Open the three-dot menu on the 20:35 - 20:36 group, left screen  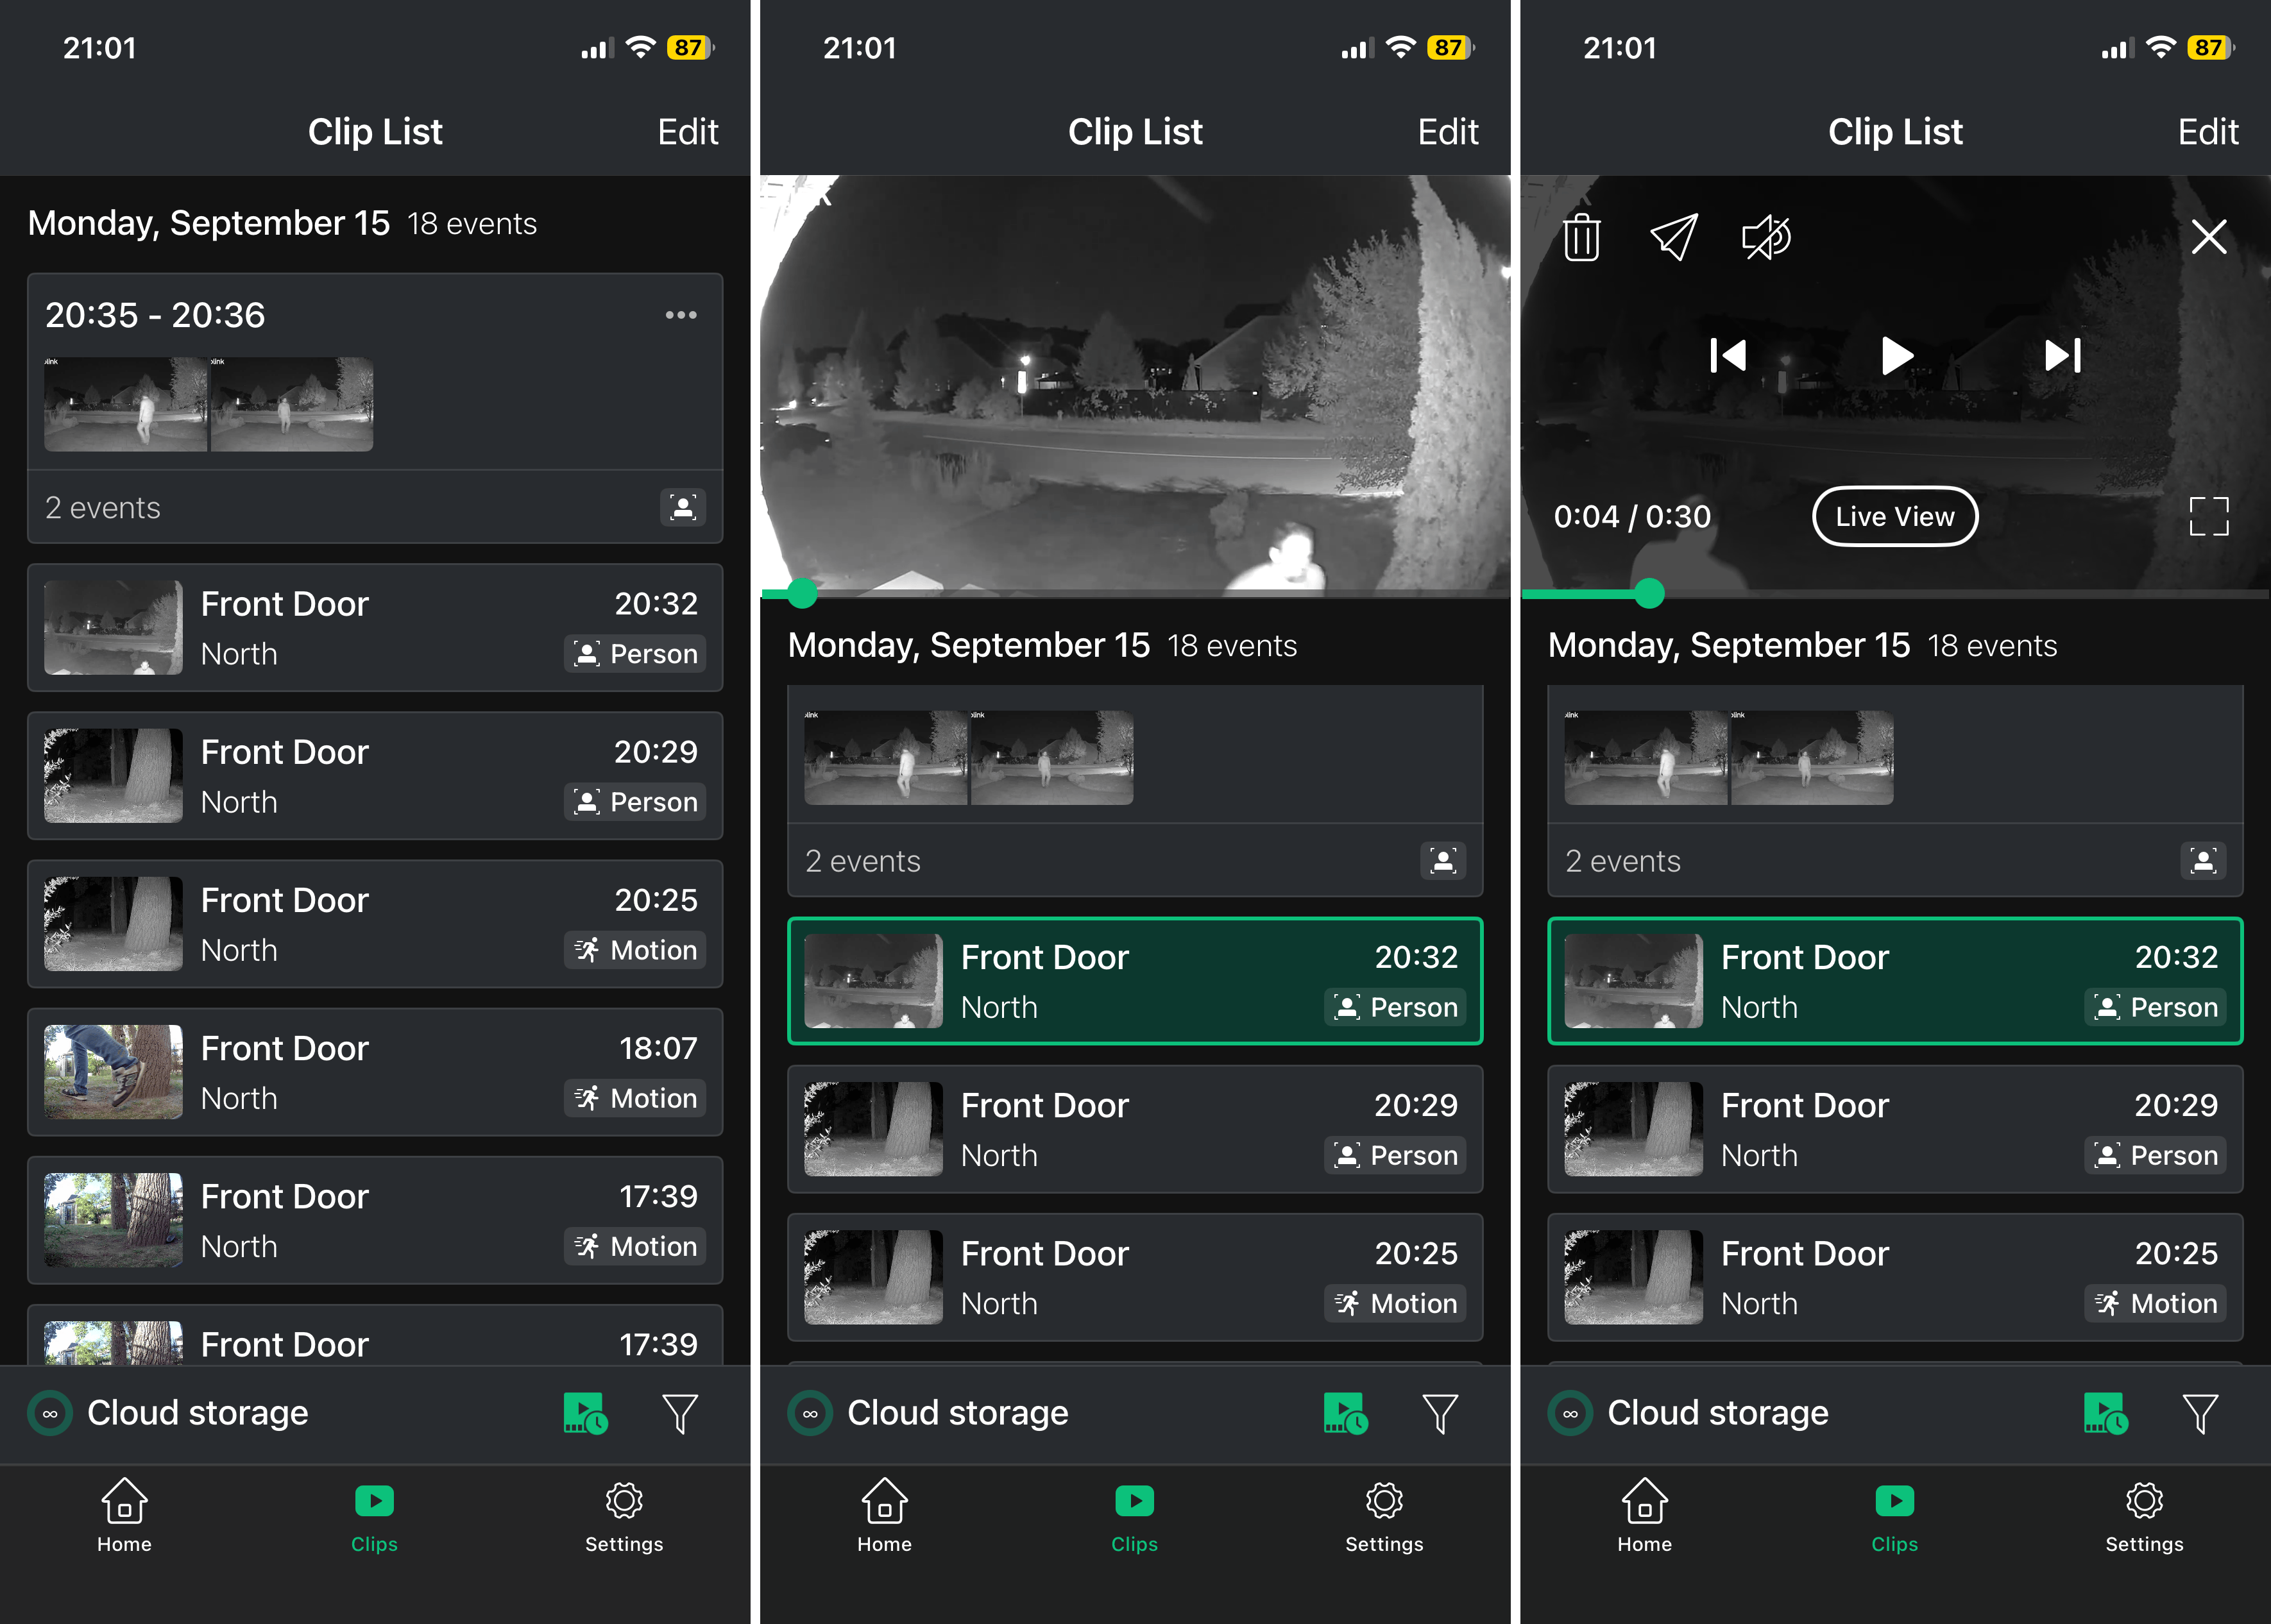point(681,315)
